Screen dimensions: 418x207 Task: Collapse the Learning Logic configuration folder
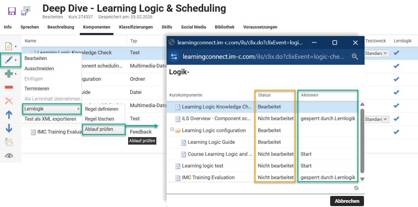pyautogui.click(x=172, y=130)
